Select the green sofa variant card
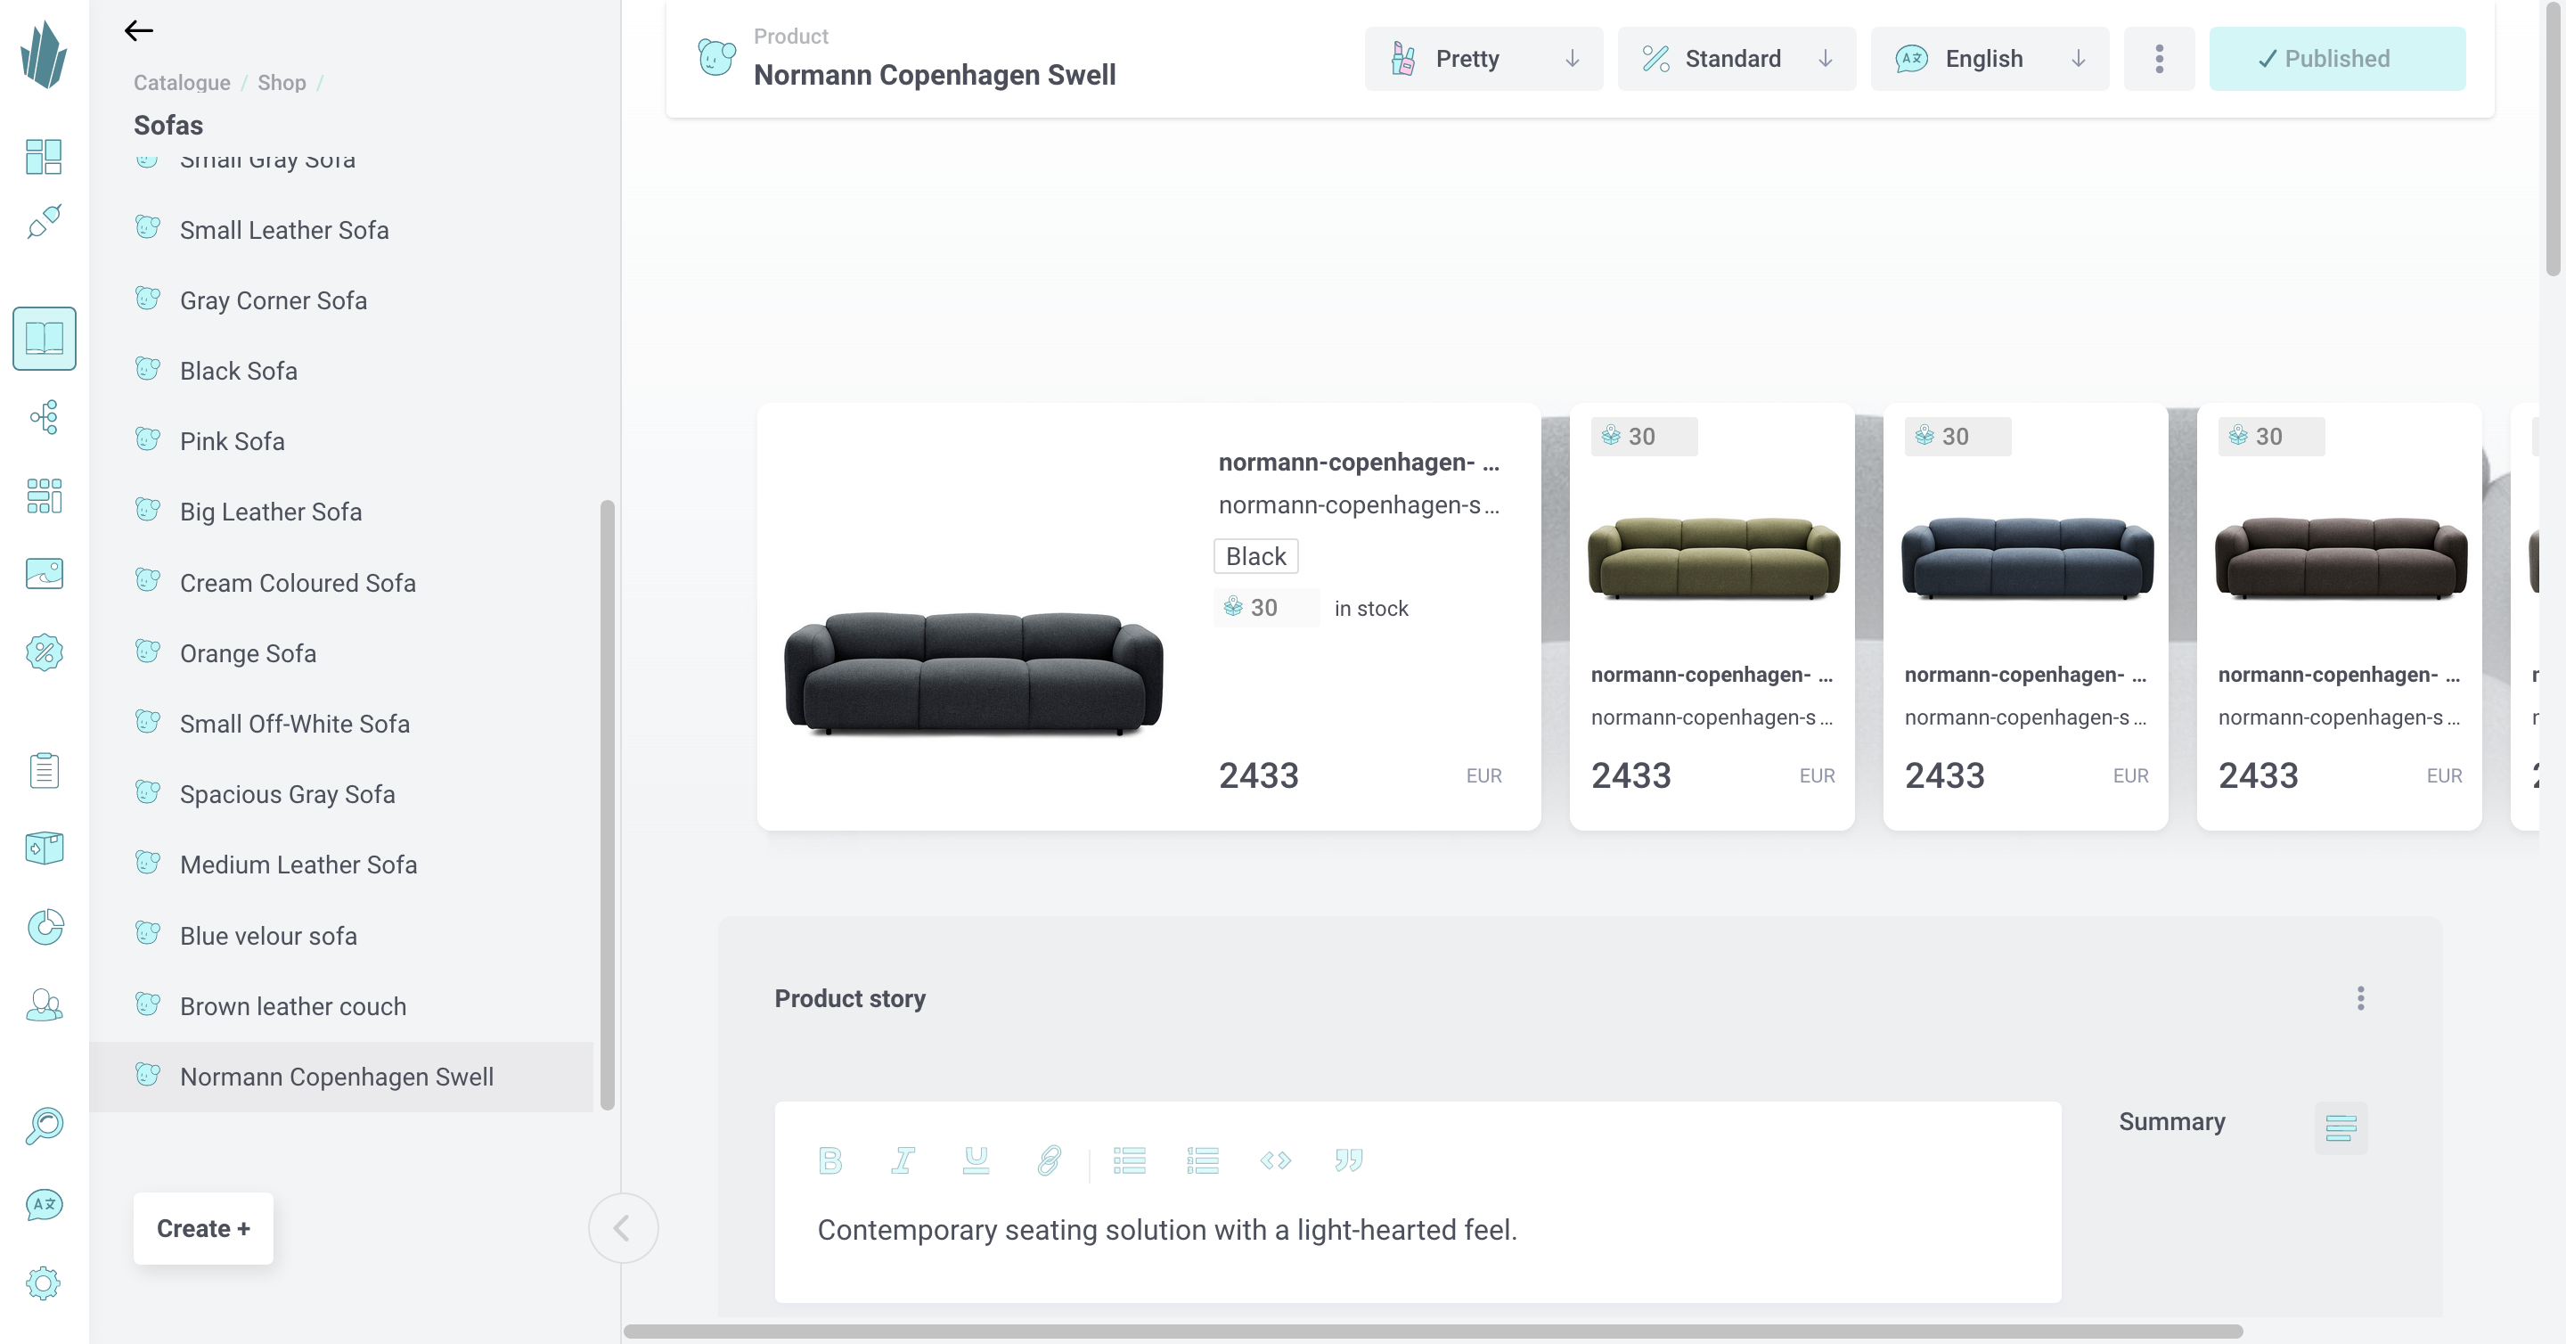The image size is (2566, 1344). click(x=1712, y=617)
